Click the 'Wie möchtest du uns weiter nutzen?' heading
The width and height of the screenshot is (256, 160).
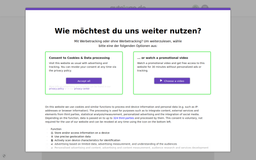128,31
